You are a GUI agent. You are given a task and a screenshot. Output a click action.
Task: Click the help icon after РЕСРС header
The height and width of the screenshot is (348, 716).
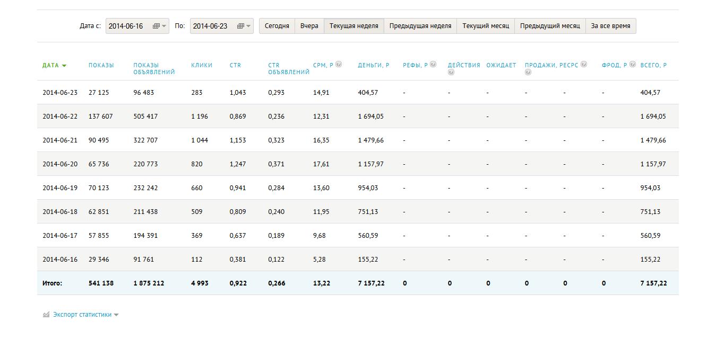[584, 64]
